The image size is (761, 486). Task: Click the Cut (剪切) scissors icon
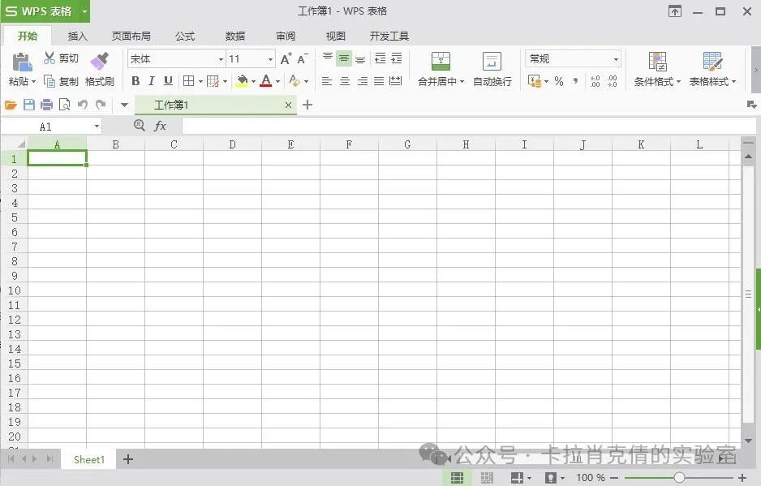(50, 58)
